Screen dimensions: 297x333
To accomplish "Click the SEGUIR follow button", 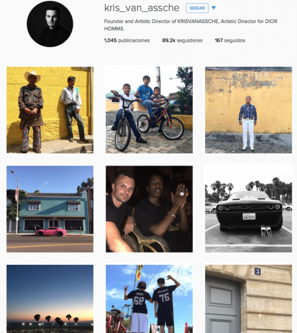I will pos(197,8).
